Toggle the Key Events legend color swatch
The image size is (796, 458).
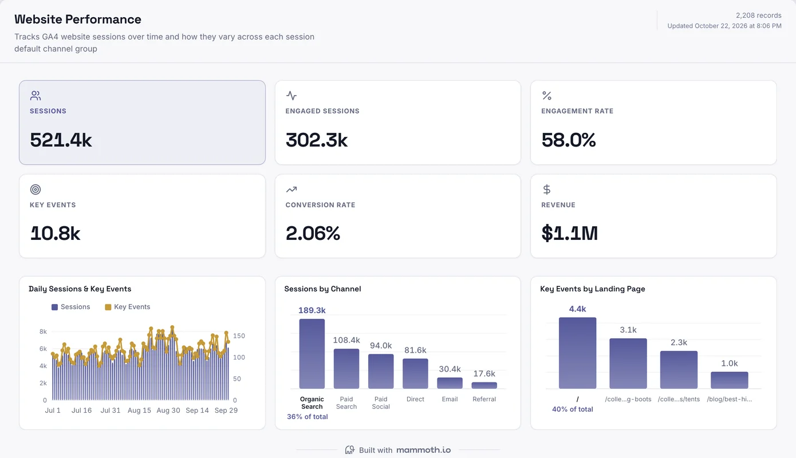[x=108, y=307]
